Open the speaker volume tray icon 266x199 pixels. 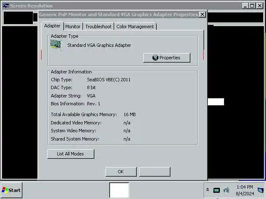227,190
